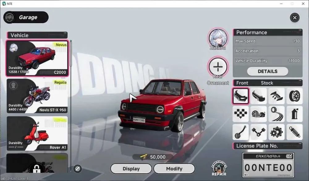The image size is (309, 181).
Task: Select the Novis ST-X 950 motorcycle card
Action: coord(37,96)
